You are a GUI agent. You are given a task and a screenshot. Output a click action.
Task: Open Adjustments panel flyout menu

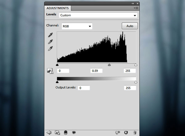[136, 8]
